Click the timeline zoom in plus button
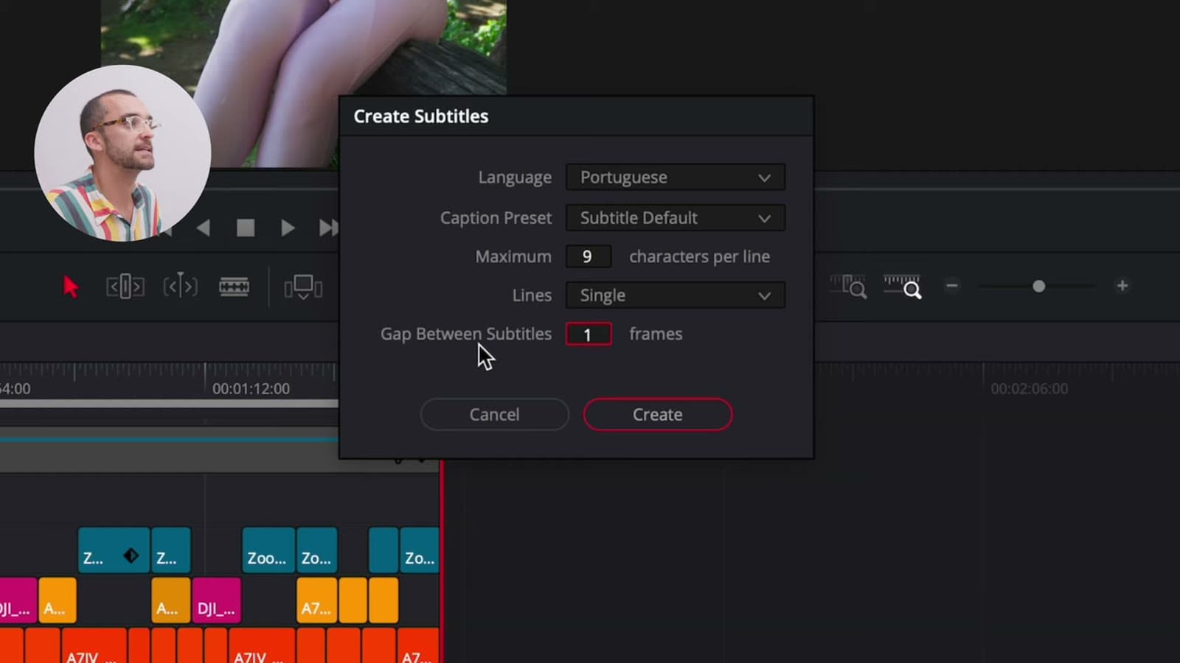The height and width of the screenshot is (663, 1180). 1122,286
